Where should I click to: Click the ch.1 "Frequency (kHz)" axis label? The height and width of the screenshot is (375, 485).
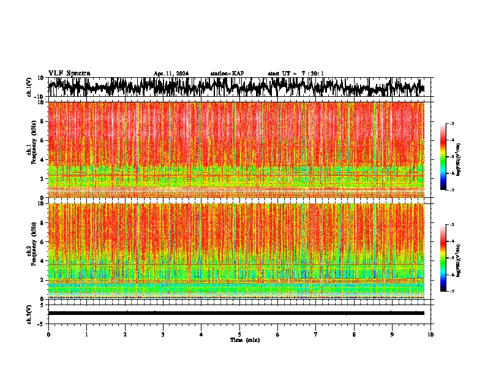(34, 142)
